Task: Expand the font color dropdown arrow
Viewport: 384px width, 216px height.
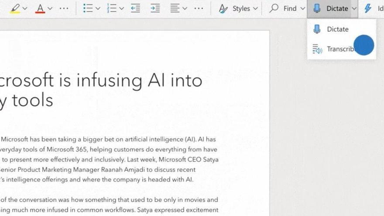Action: 50,8
